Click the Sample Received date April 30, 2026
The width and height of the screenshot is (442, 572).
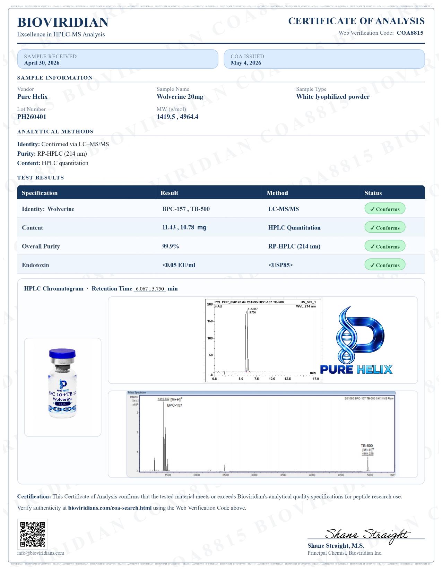pyautogui.click(x=42, y=63)
